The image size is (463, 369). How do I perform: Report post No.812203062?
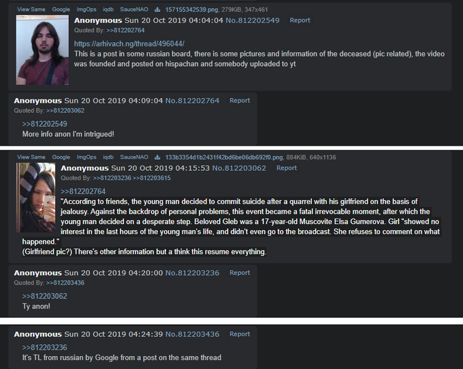tap(287, 168)
